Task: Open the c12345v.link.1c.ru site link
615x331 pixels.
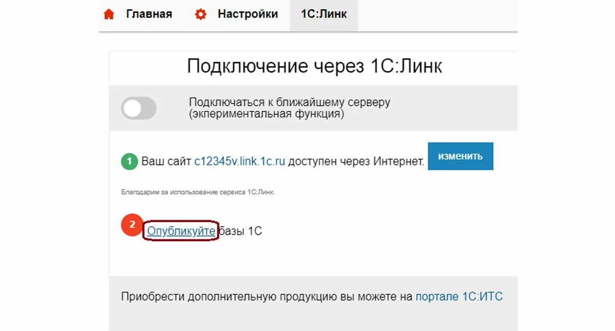Action: (x=239, y=162)
